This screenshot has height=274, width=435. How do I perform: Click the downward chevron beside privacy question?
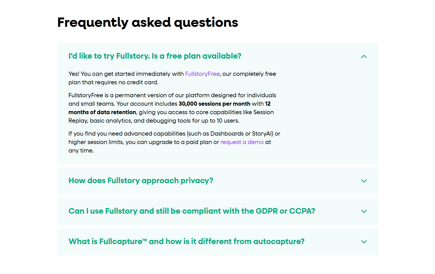pos(364,181)
